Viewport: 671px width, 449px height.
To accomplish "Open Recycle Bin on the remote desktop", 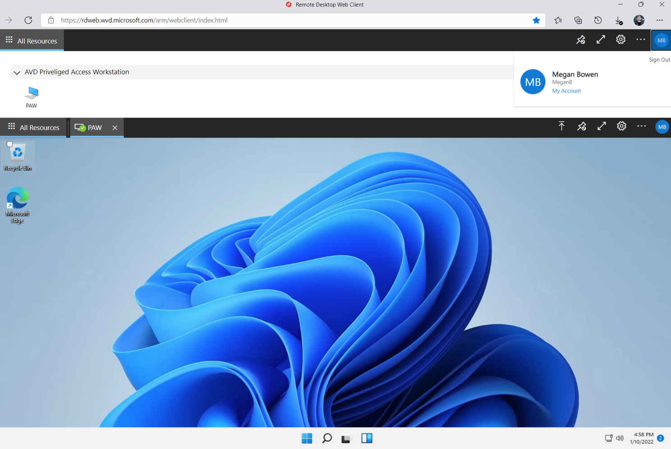I will (x=18, y=156).
